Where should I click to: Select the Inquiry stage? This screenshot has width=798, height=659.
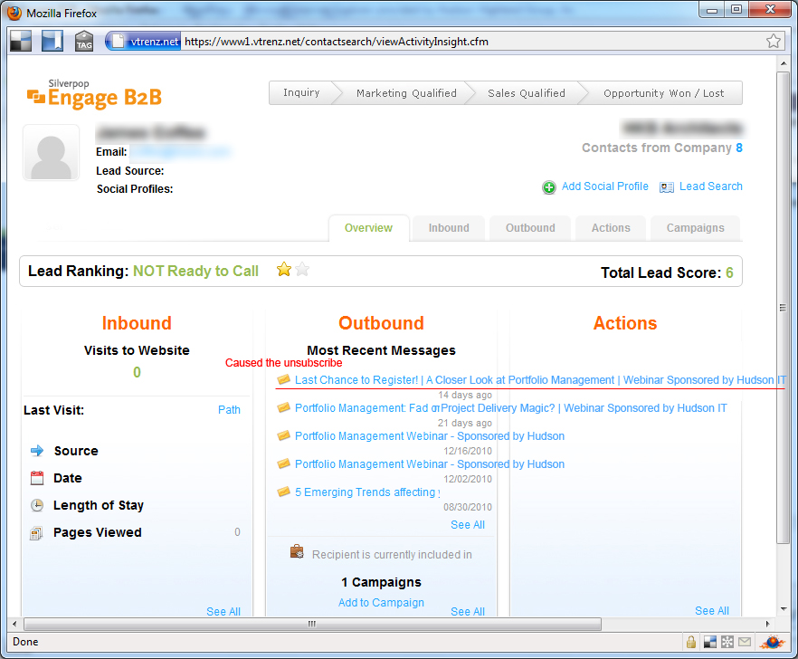pyautogui.click(x=301, y=92)
